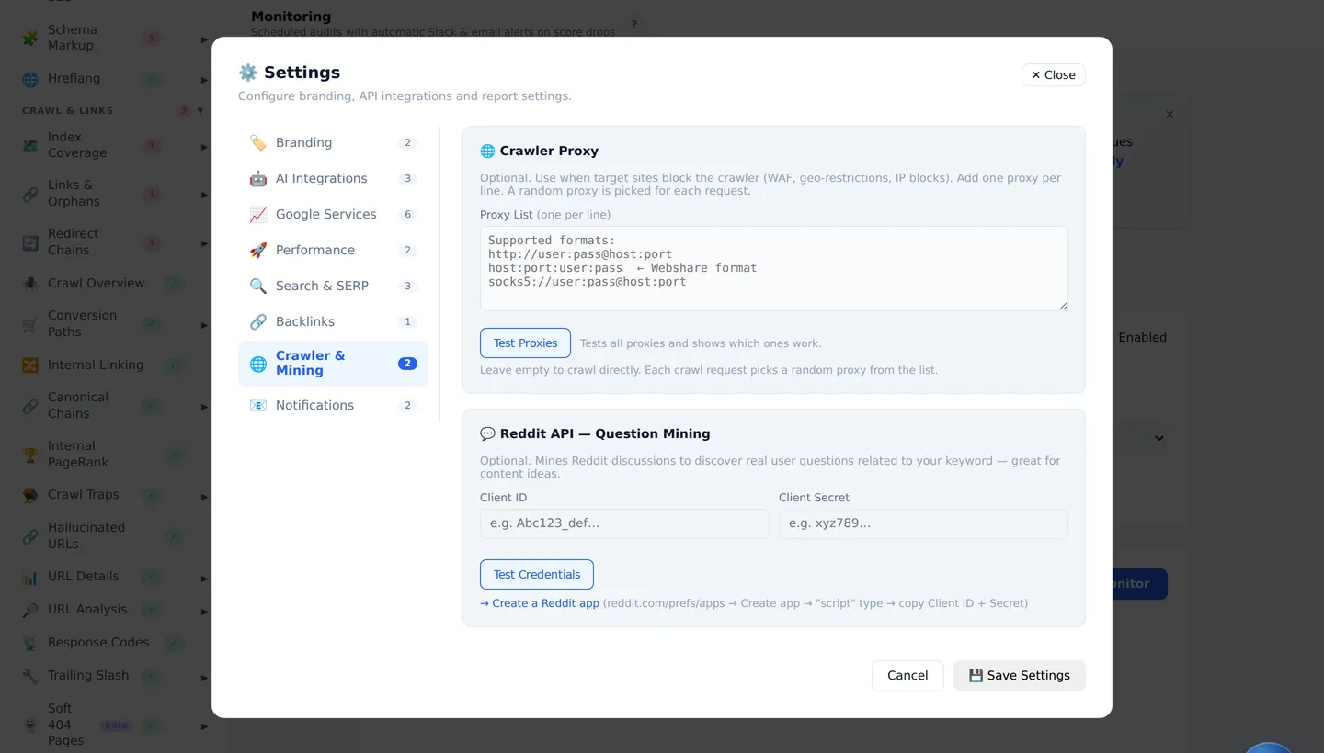Click the Notifications envelope icon
The width and height of the screenshot is (1324, 753).
tap(258, 405)
